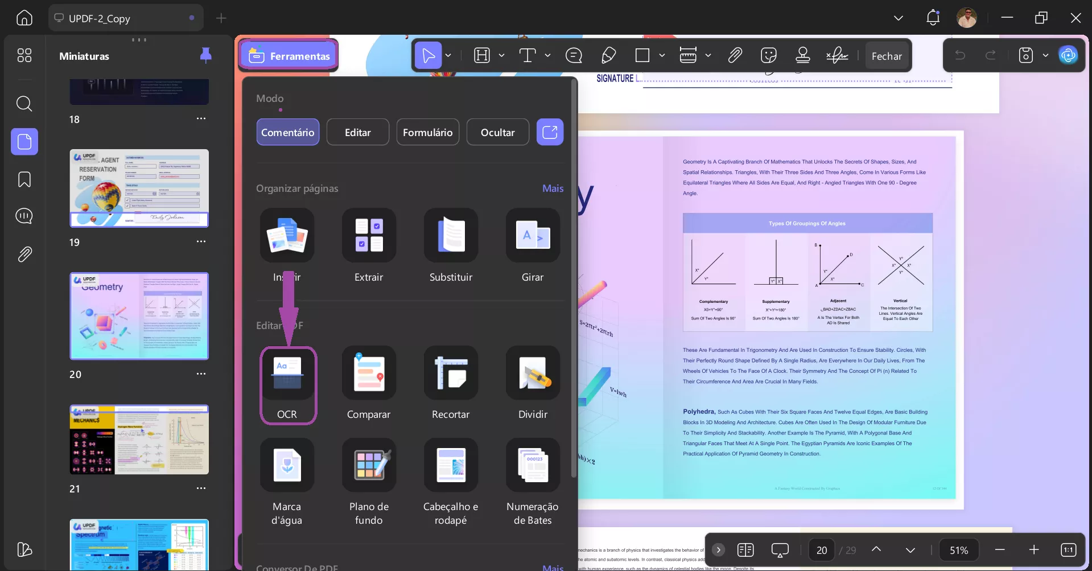Image resolution: width=1092 pixels, height=571 pixels.
Task: Open the Girar pages tool
Action: coord(533,246)
